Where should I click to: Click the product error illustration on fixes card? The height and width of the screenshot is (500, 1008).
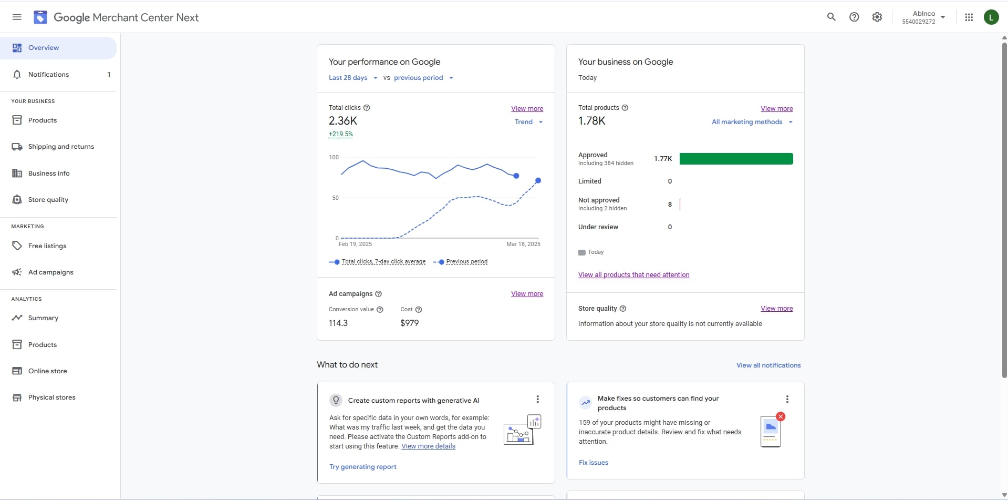click(772, 430)
